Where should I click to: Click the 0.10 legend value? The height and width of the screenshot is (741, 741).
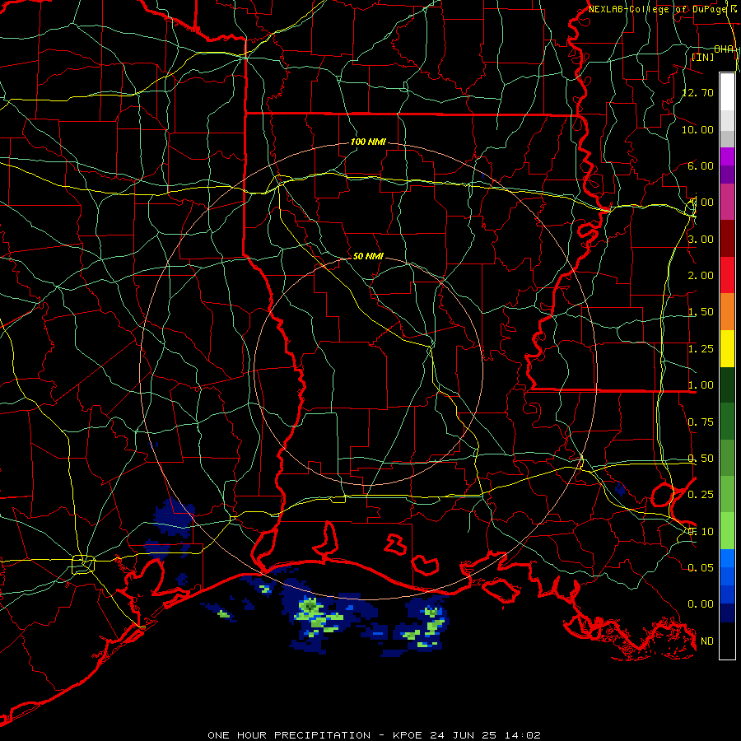pyautogui.click(x=701, y=532)
